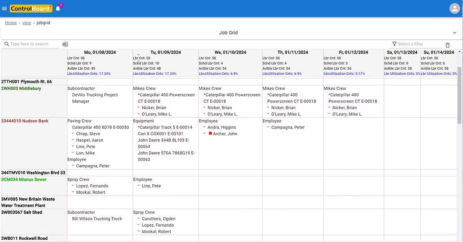Click the Type here to search field
Image resolution: width=463 pixels, height=242 pixels.
coord(34,44)
